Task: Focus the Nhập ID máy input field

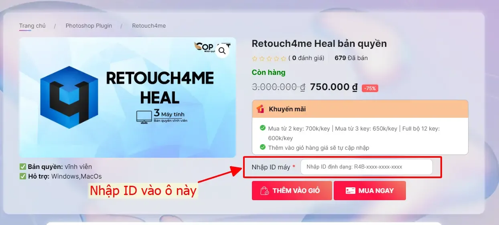Action: coord(367,167)
